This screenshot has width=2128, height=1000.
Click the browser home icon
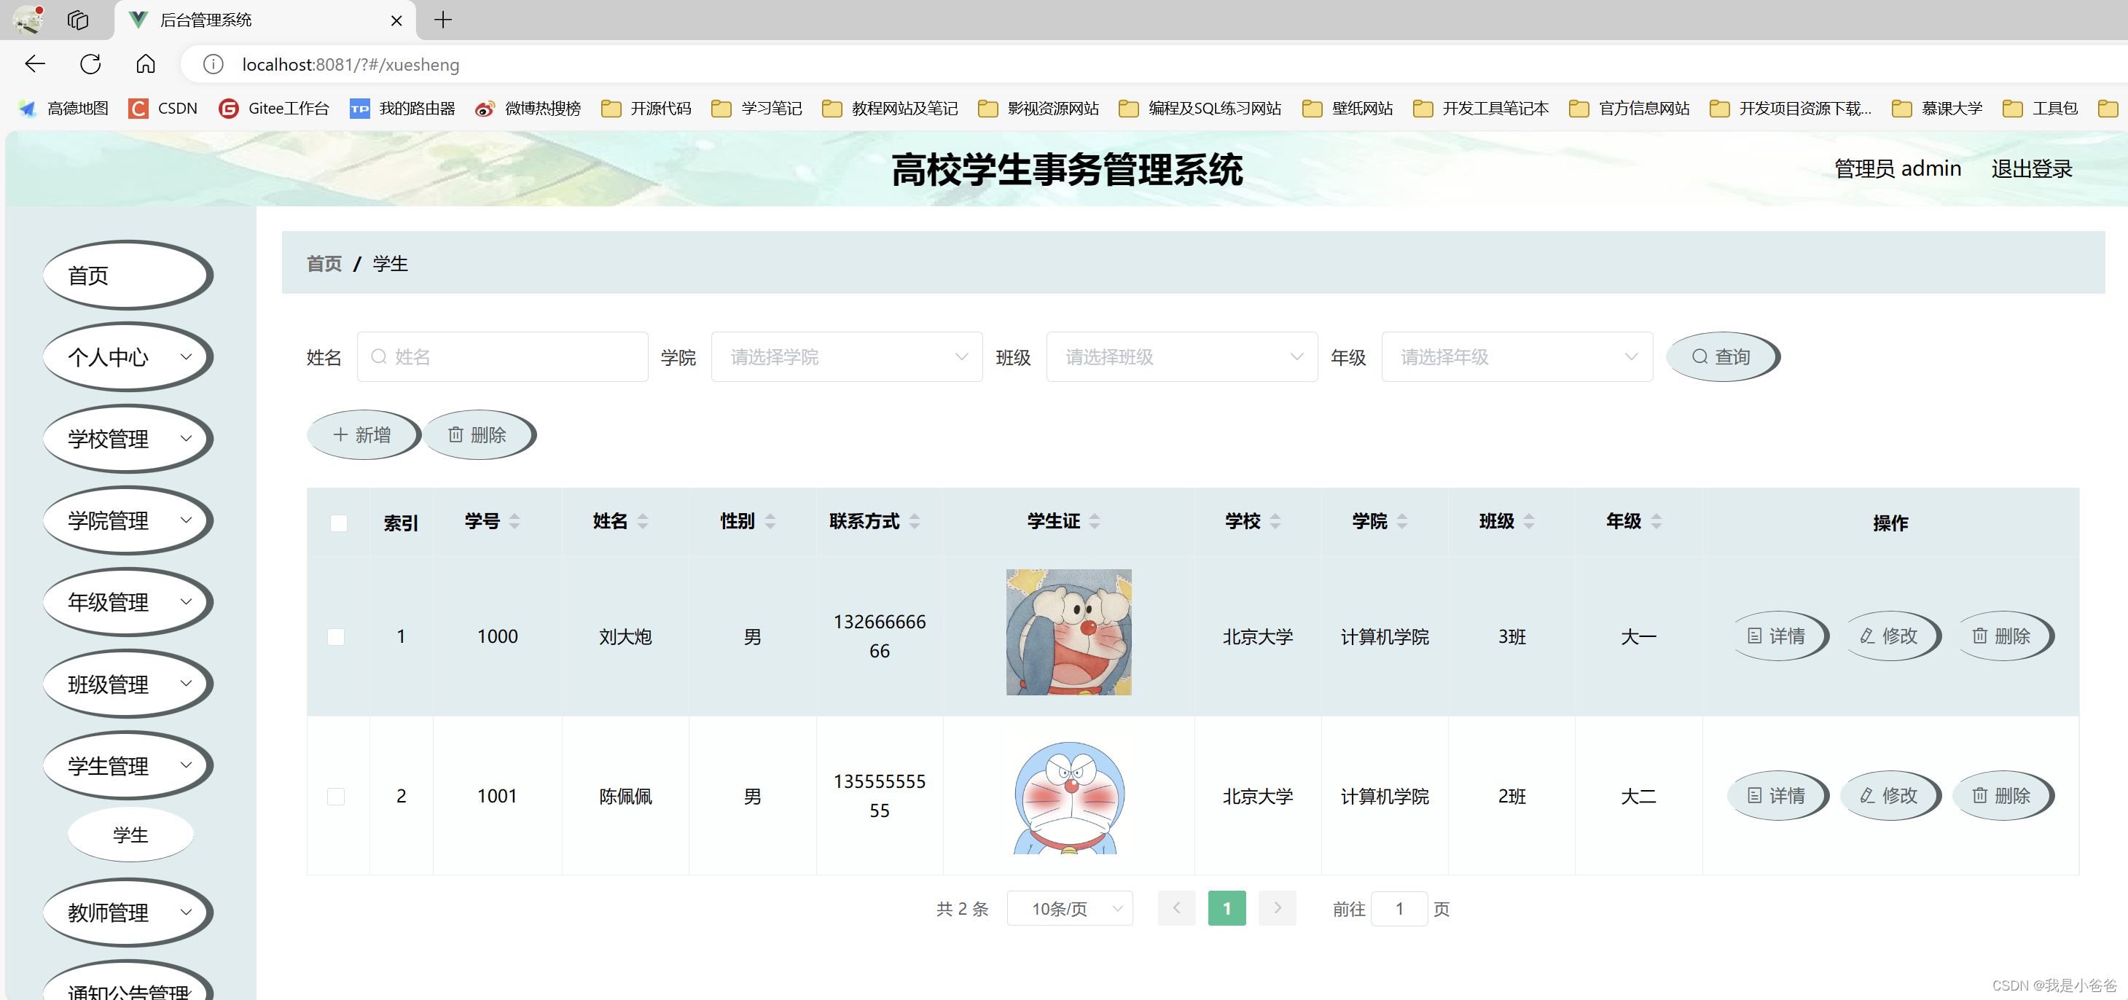pyautogui.click(x=146, y=63)
